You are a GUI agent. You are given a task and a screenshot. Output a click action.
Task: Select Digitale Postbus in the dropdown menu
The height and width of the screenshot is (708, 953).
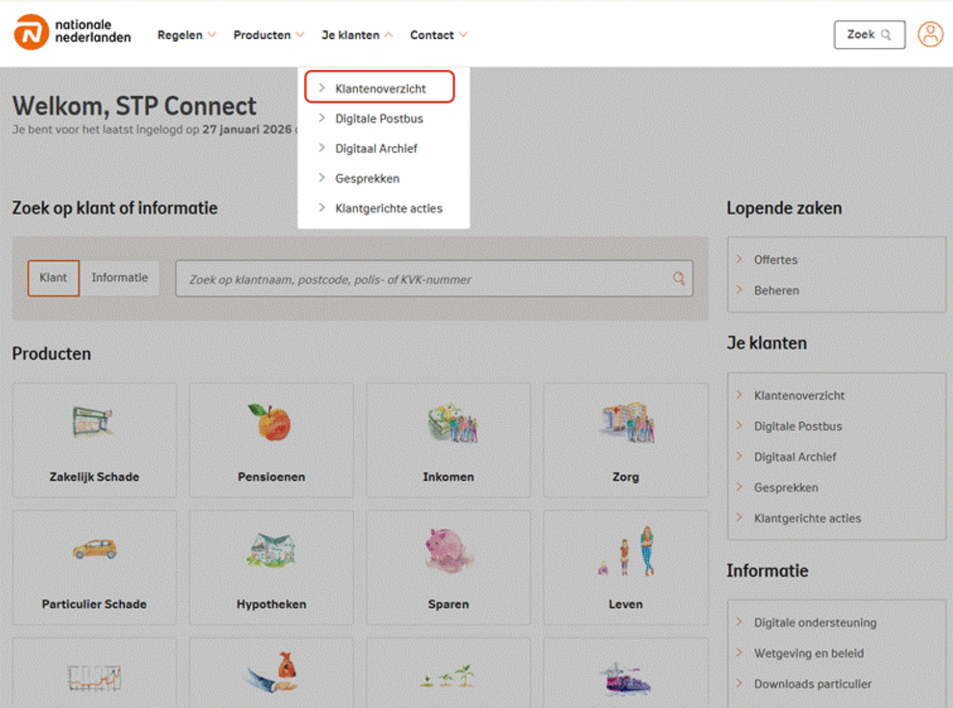tap(380, 119)
